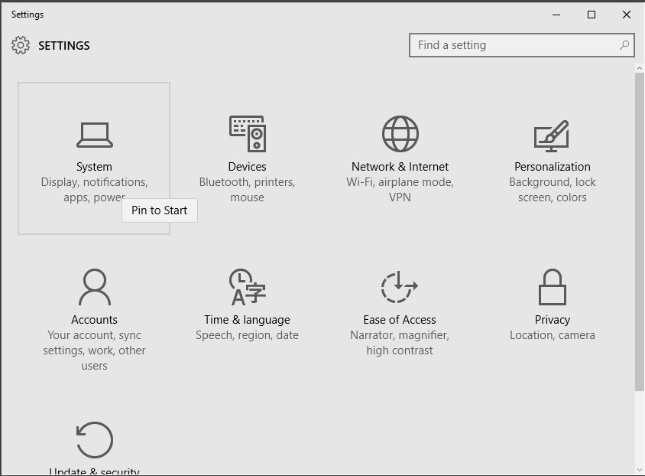Click 'Your account, sync settings' description
The image size is (645, 476).
pyautogui.click(x=94, y=350)
